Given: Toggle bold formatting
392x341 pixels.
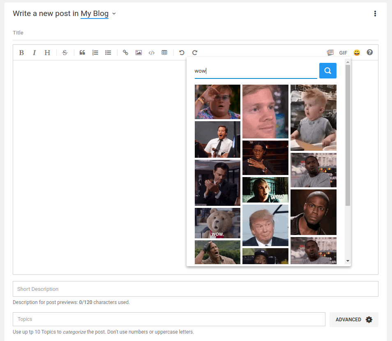Looking at the screenshot, I should [21, 53].
